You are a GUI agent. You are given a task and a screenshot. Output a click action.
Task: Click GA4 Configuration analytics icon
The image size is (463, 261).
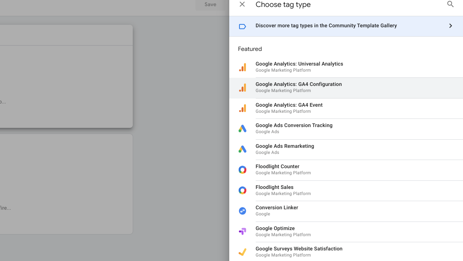click(242, 88)
